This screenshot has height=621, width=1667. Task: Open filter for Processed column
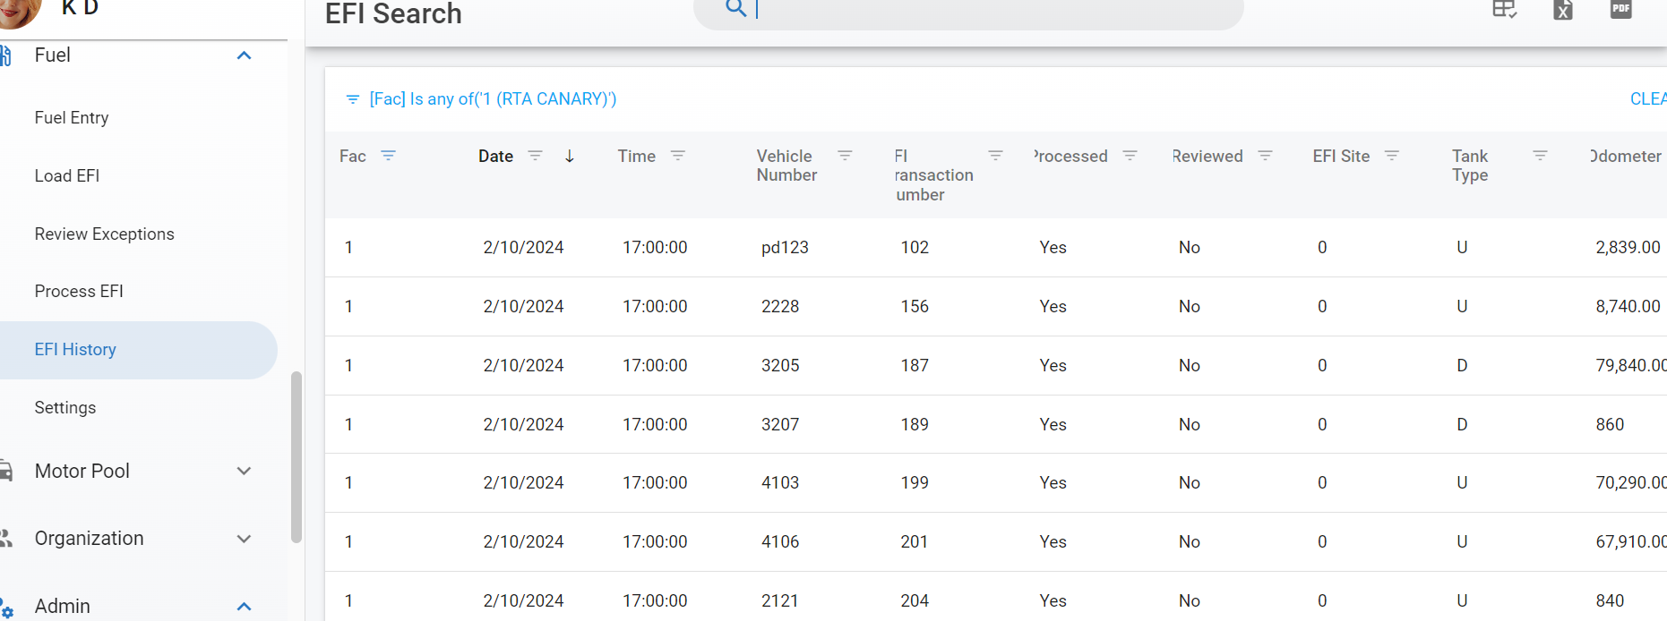tap(1130, 156)
